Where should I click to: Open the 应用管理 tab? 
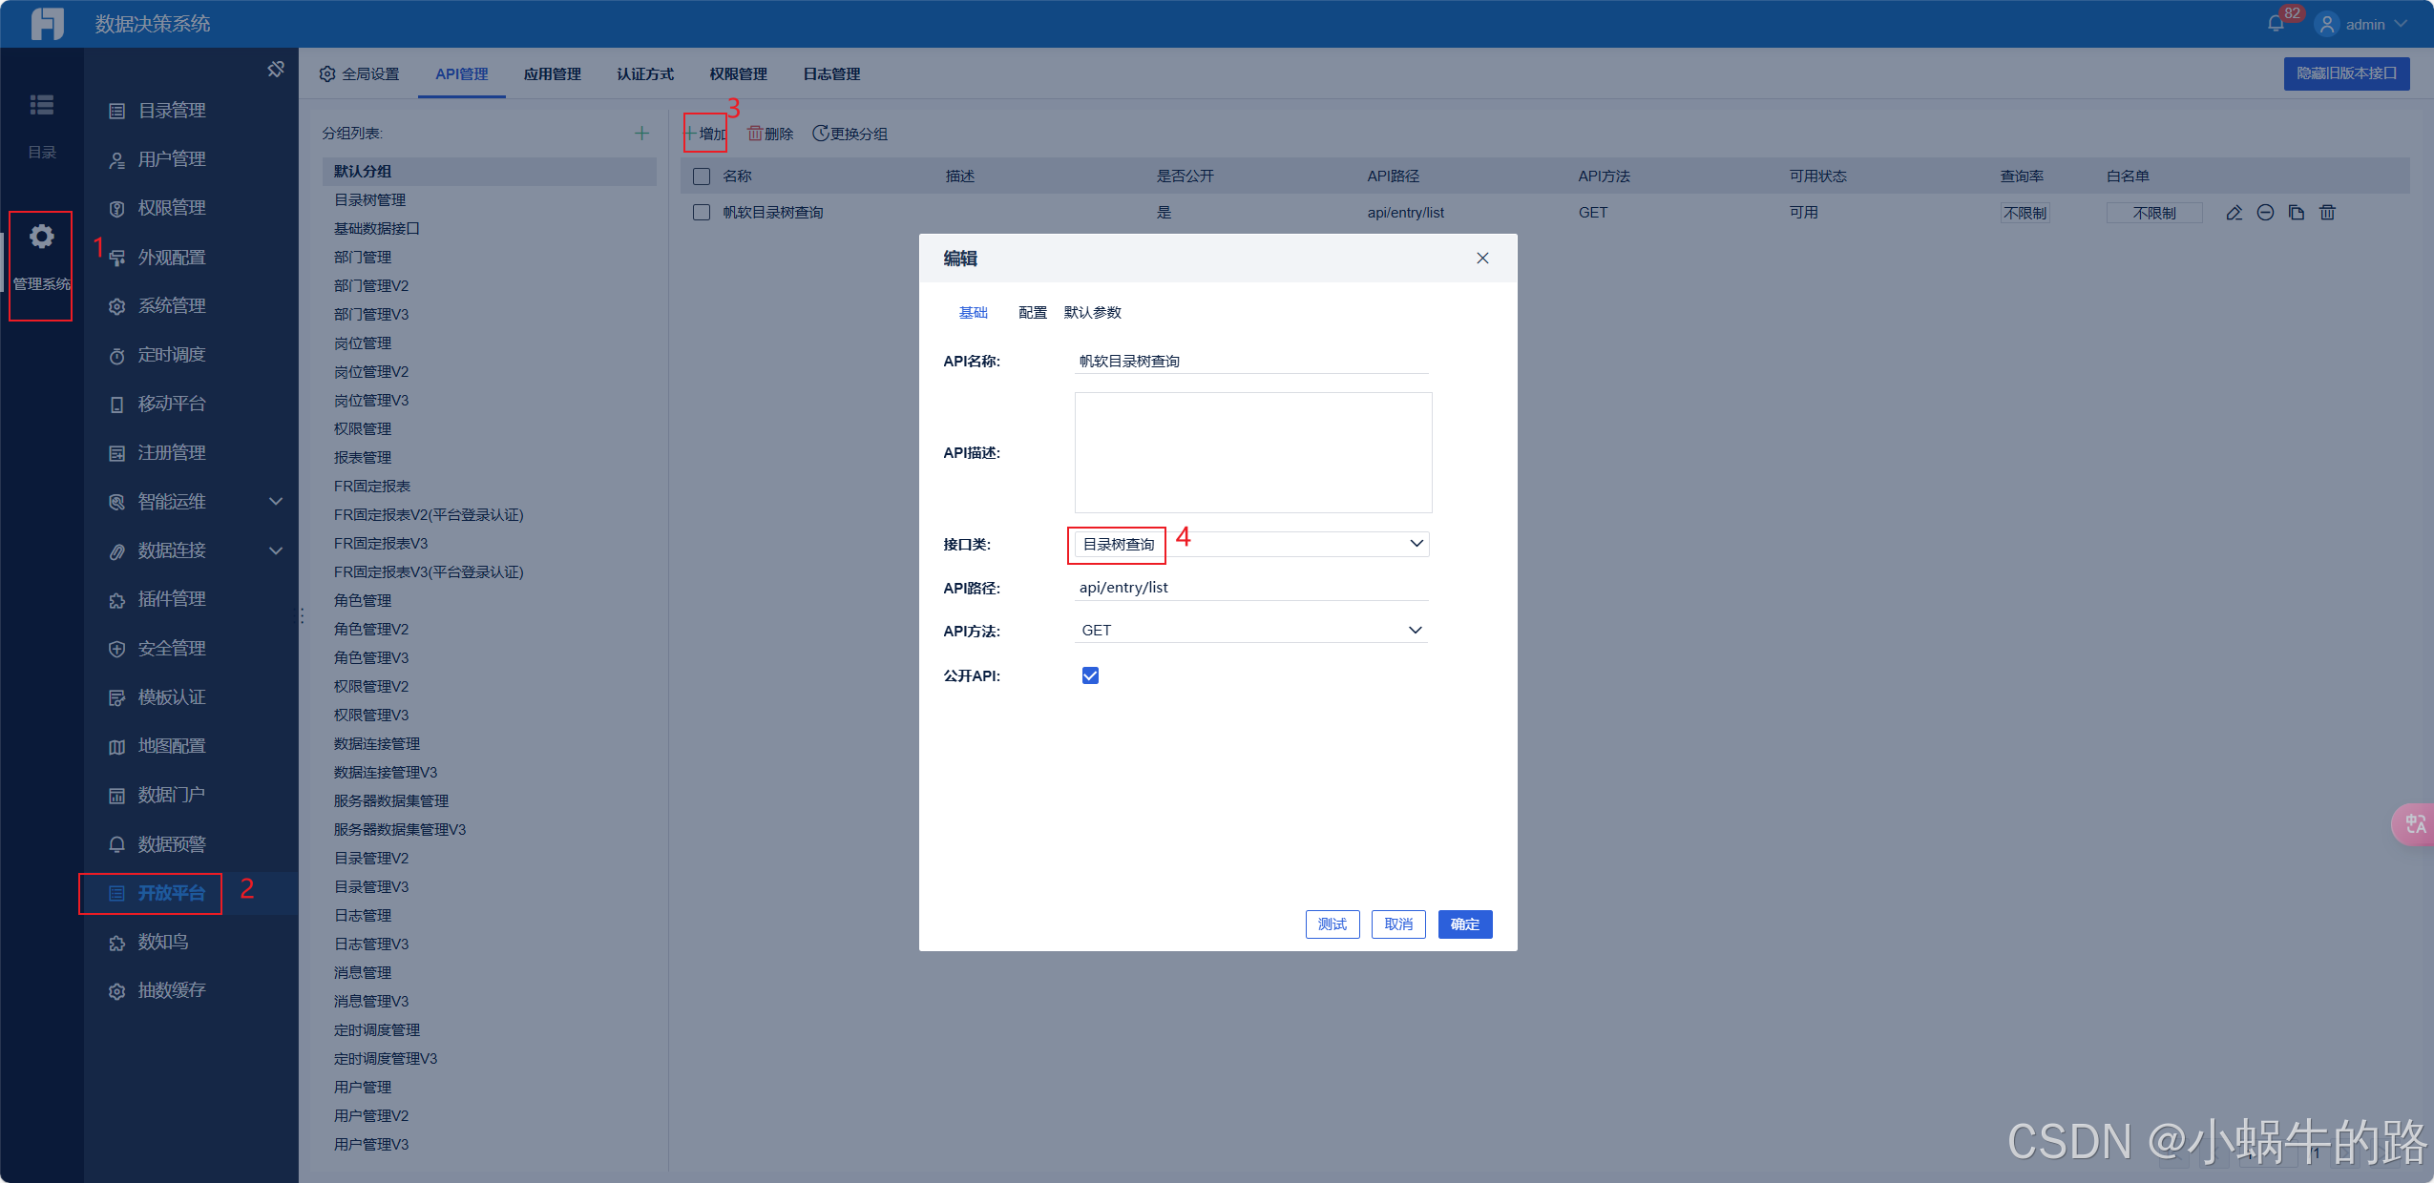(552, 74)
